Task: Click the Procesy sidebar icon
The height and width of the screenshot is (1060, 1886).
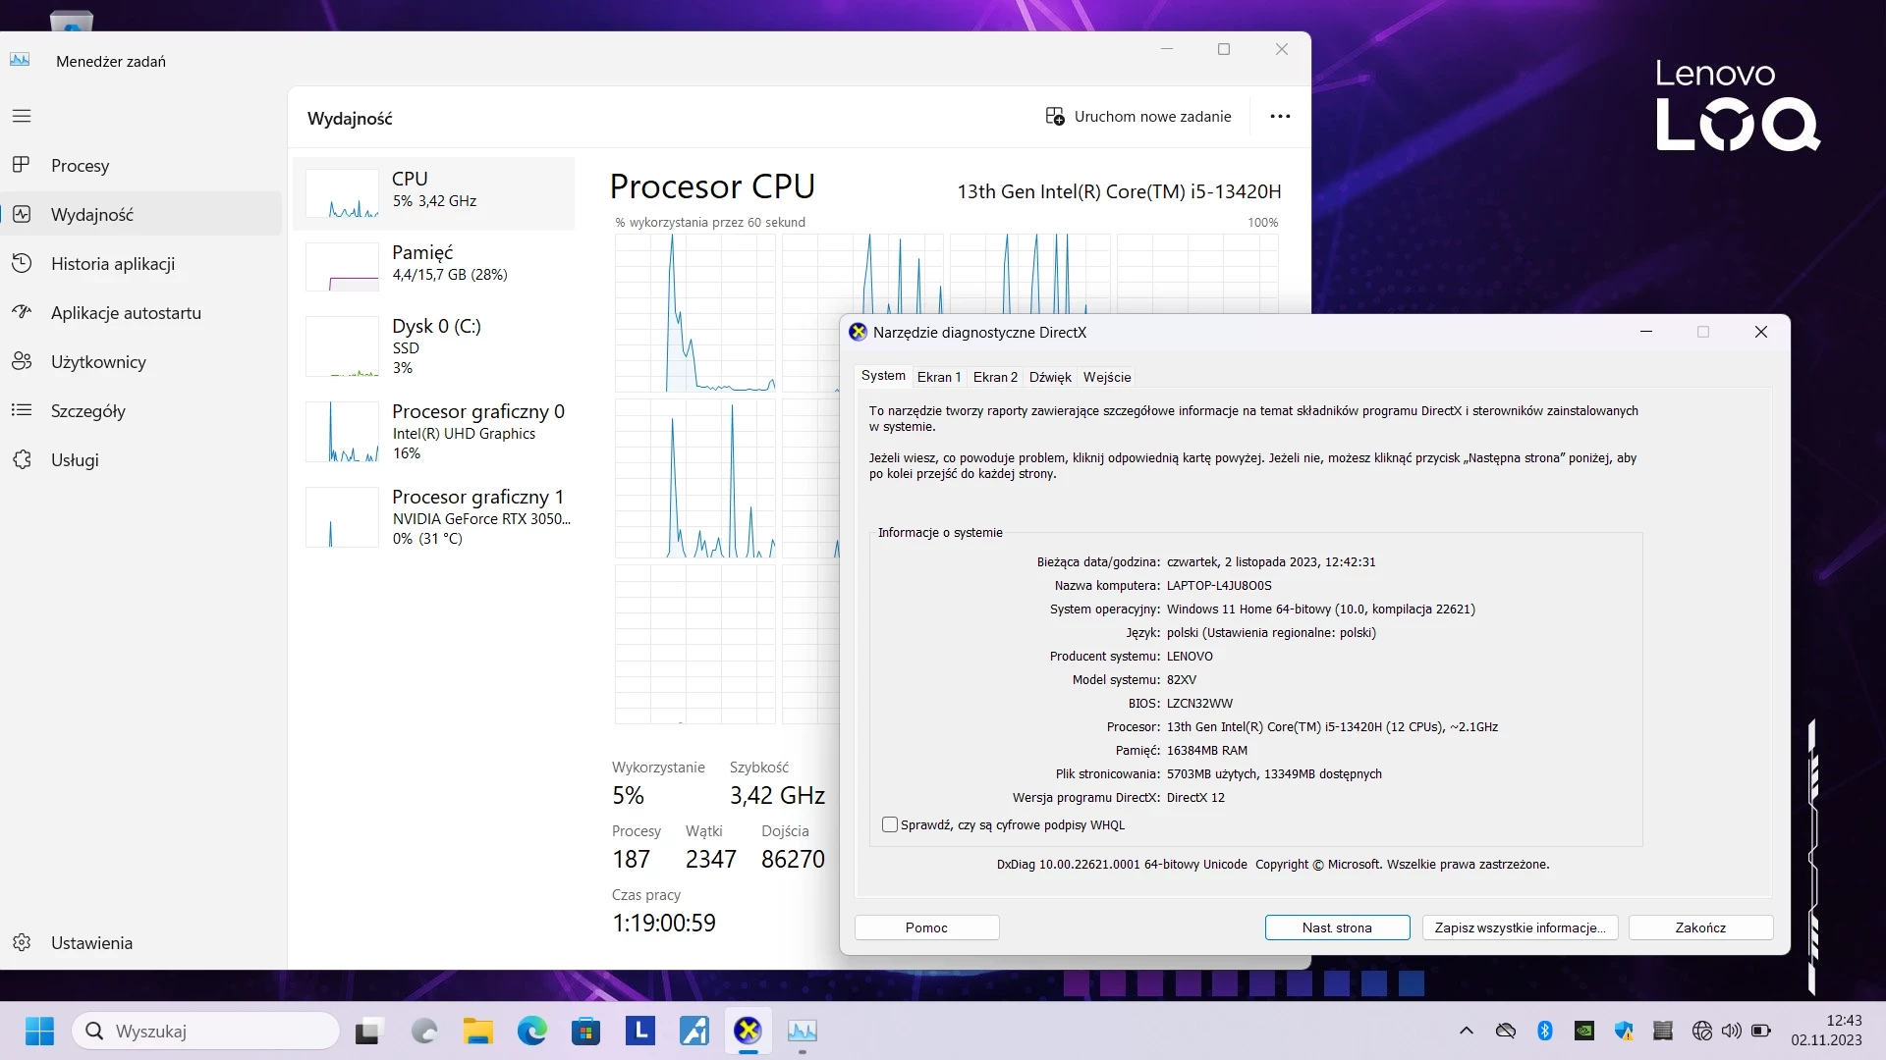Action: [x=22, y=165]
